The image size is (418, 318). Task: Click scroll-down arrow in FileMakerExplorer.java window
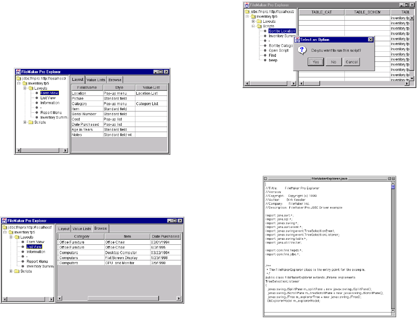tap(393, 310)
